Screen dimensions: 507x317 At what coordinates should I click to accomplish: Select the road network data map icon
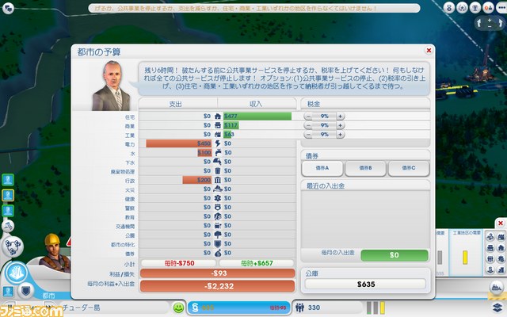[490, 237]
